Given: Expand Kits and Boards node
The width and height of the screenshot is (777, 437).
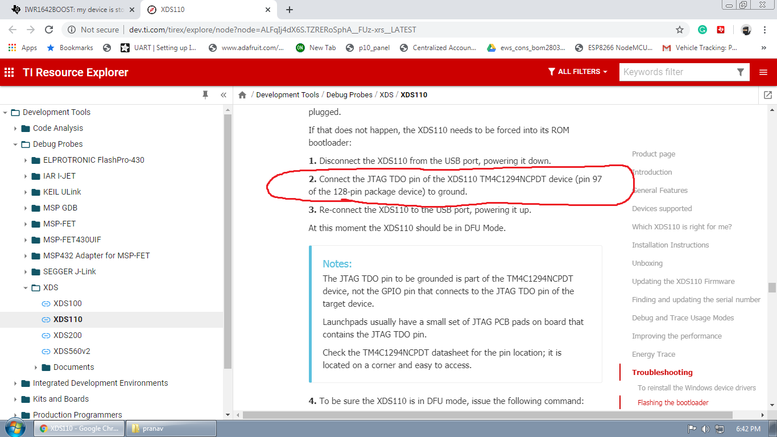Looking at the screenshot, I should pos(15,399).
